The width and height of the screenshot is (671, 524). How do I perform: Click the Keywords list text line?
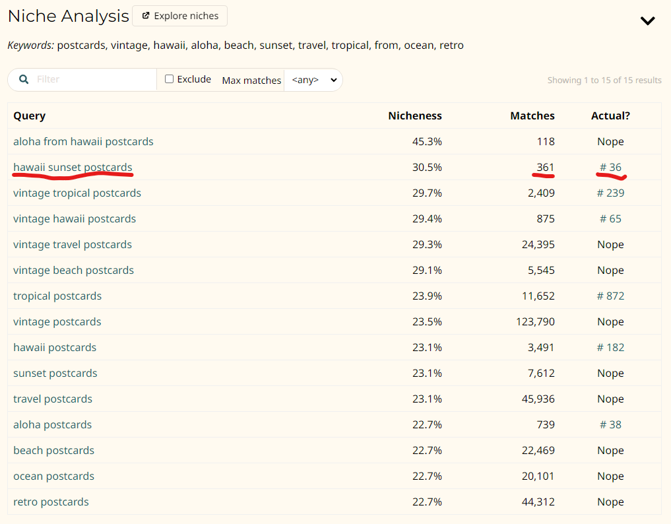[x=236, y=46]
